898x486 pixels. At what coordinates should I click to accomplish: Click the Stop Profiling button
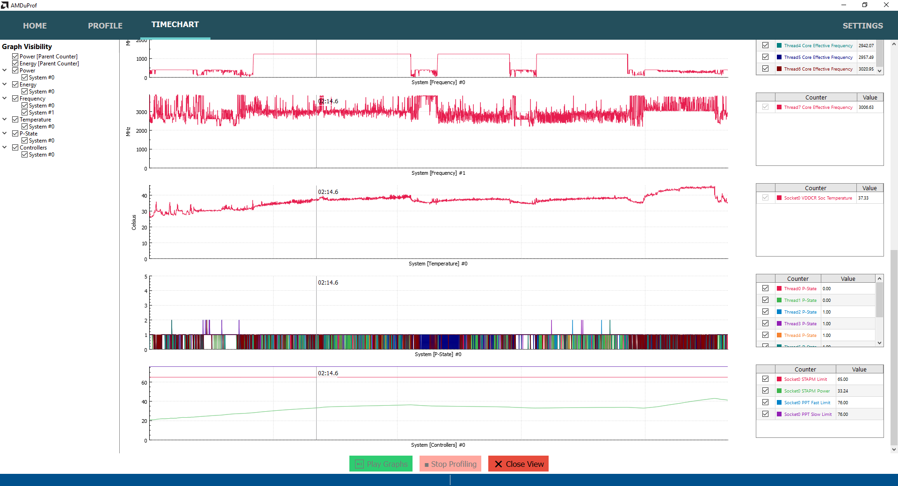coord(450,464)
